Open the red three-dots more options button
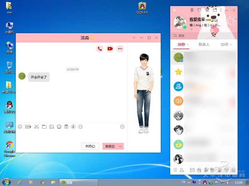 point(120,49)
